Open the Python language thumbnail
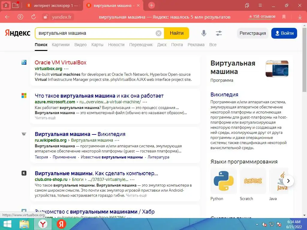 pyautogui.click(x=224, y=181)
